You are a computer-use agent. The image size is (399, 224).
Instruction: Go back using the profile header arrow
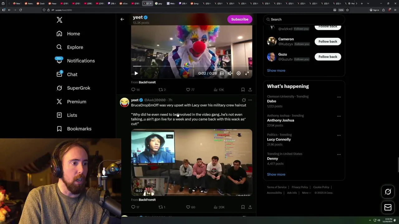[122, 19]
